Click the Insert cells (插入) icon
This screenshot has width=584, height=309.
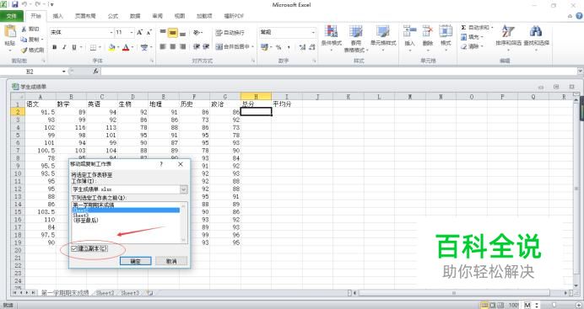409,31
